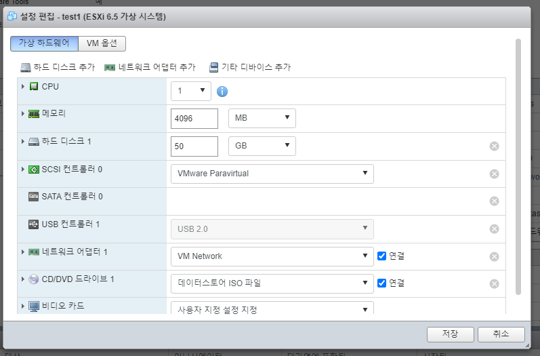The width and height of the screenshot is (540, 356).
Task: Click the USB 컨트롤러 1 label
Action: coord(70,224)
